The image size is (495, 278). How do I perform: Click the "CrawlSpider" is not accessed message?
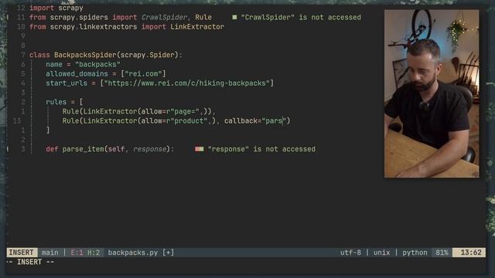pyautogui.click(x=301, y=17)
